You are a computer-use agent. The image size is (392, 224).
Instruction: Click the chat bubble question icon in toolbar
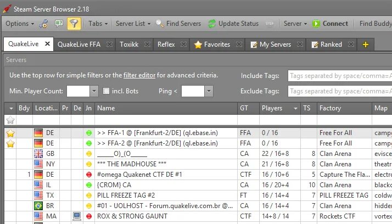pos(59,24)
